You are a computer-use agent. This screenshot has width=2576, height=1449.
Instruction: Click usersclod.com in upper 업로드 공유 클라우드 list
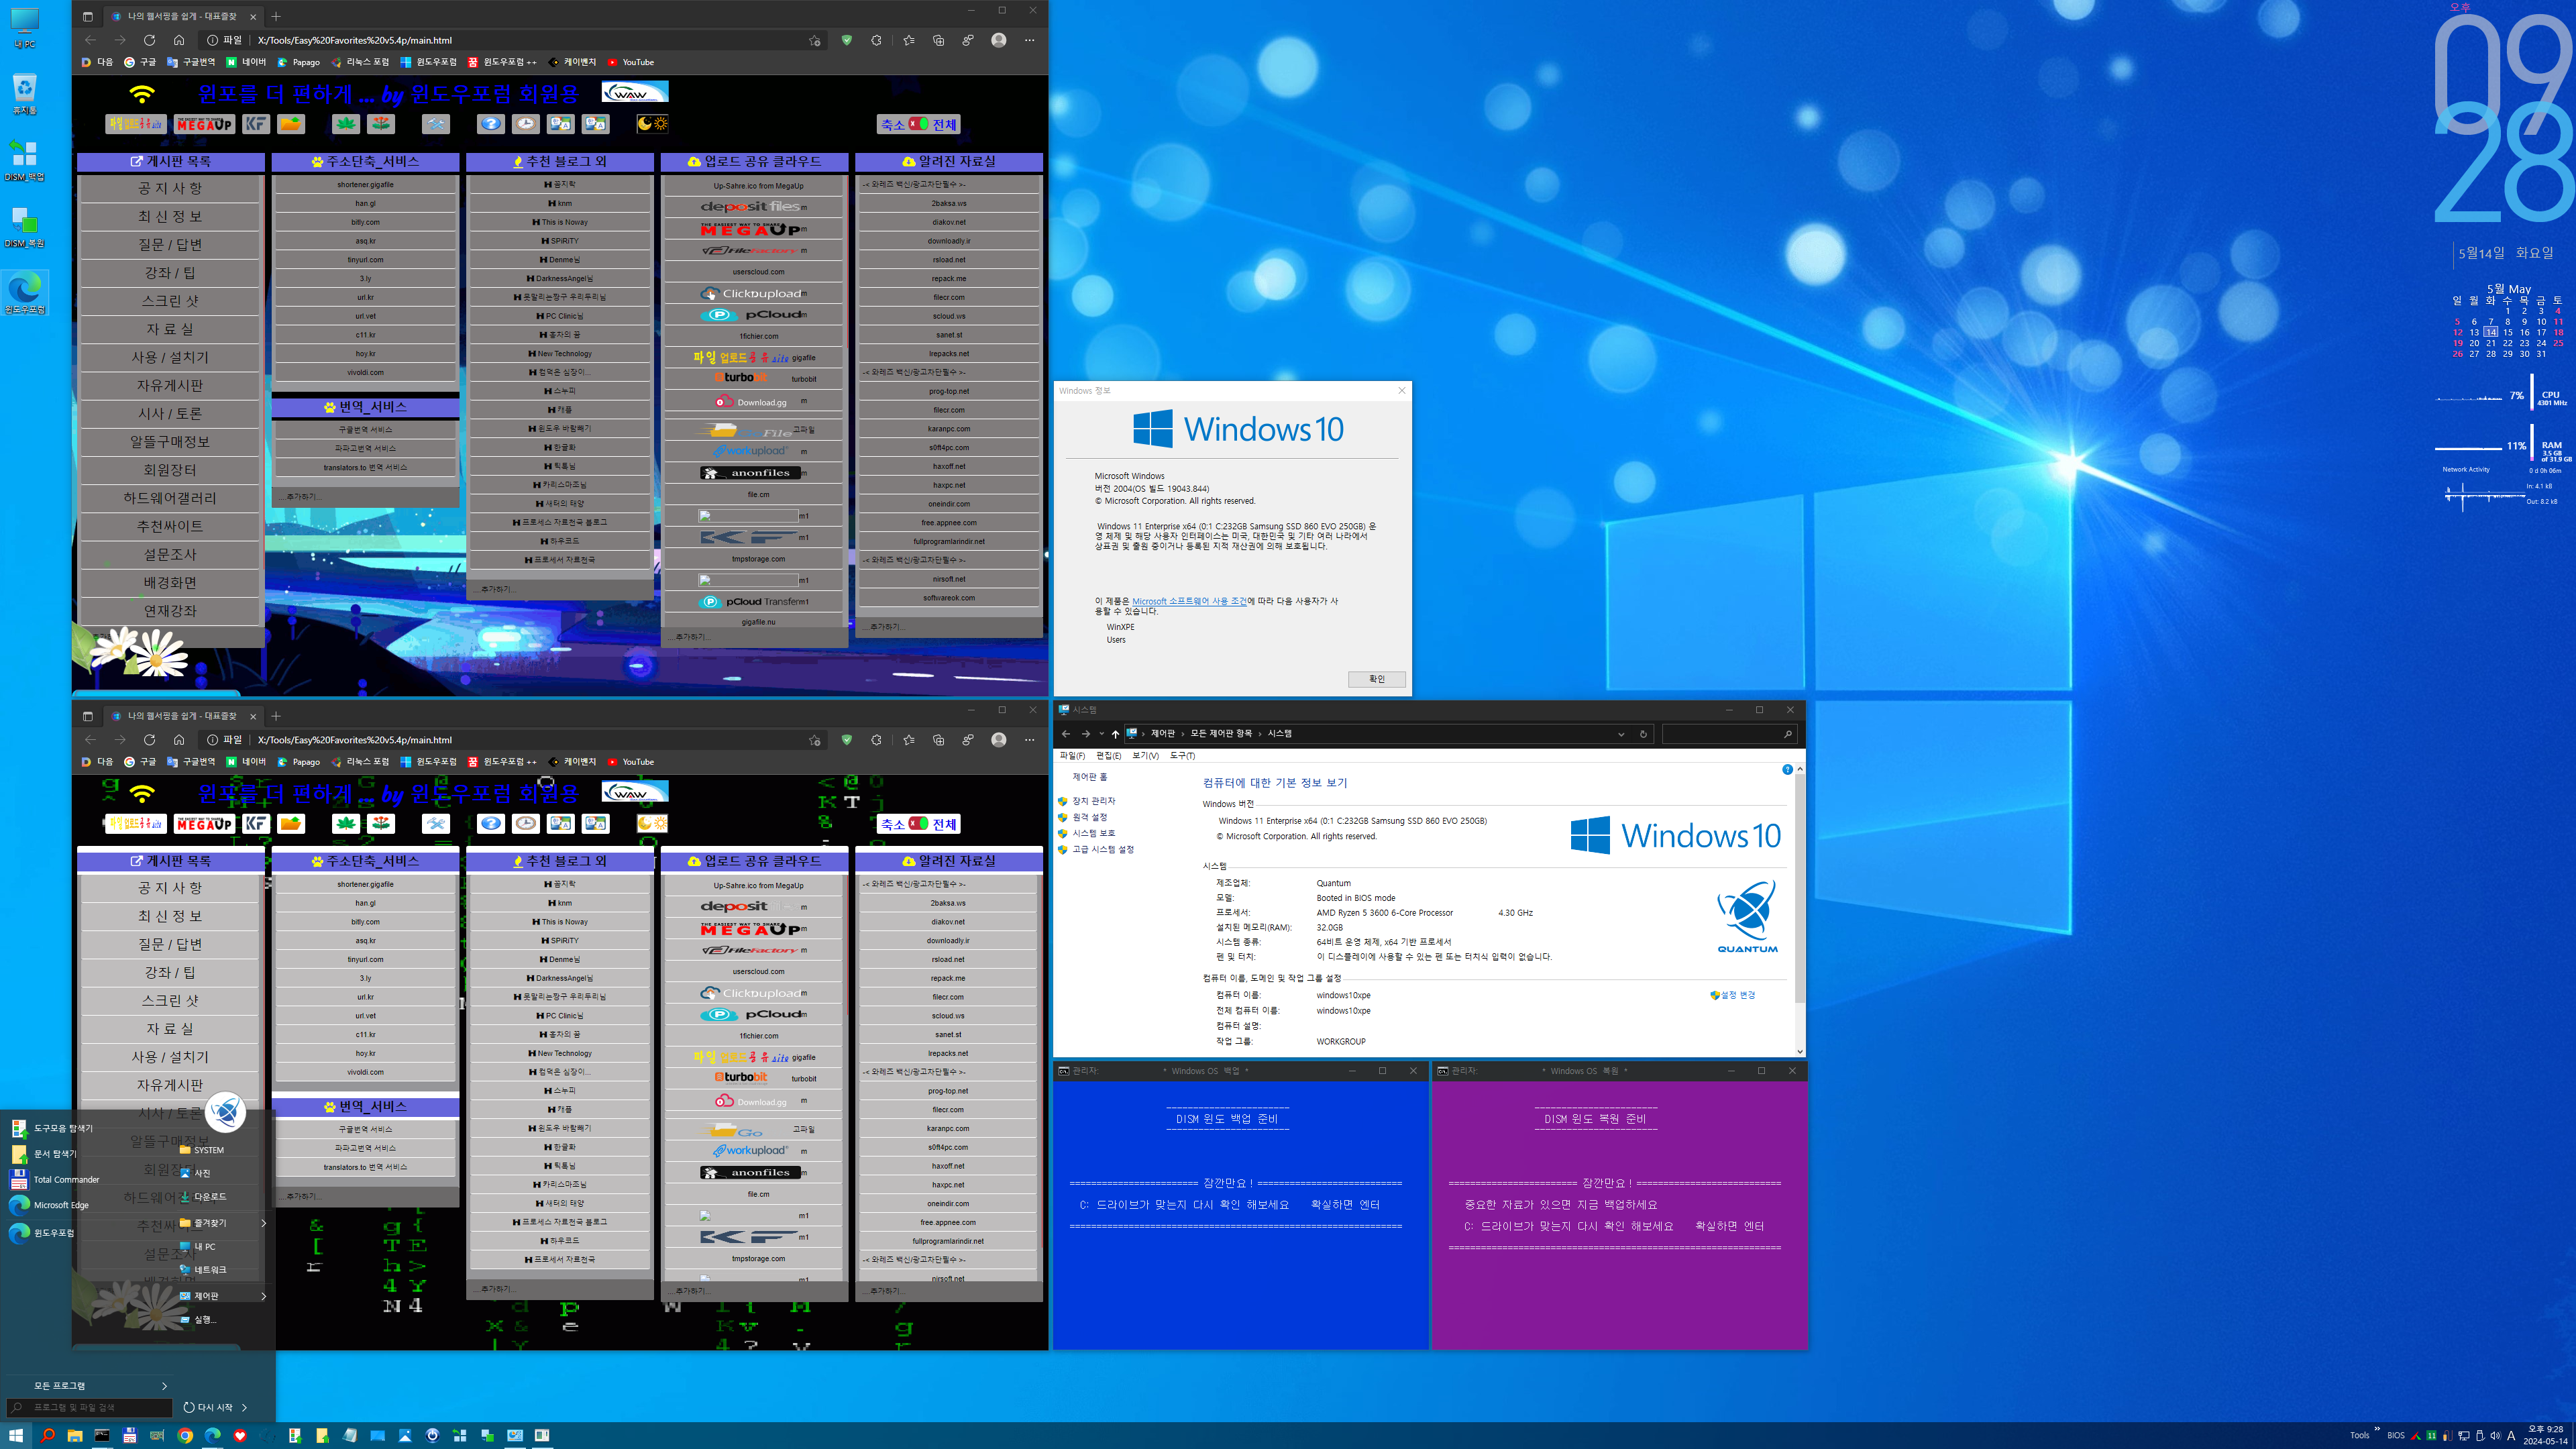coord(758,272)
